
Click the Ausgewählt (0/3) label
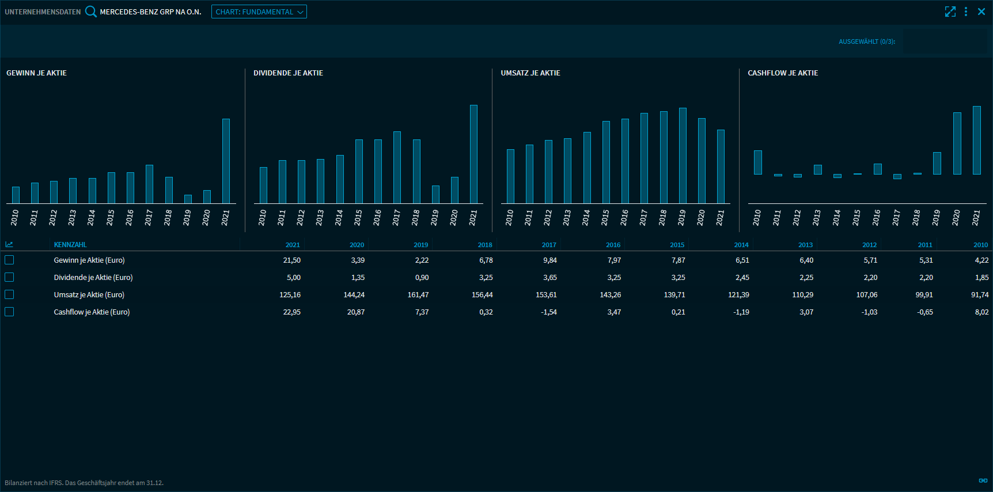(867, 41)
